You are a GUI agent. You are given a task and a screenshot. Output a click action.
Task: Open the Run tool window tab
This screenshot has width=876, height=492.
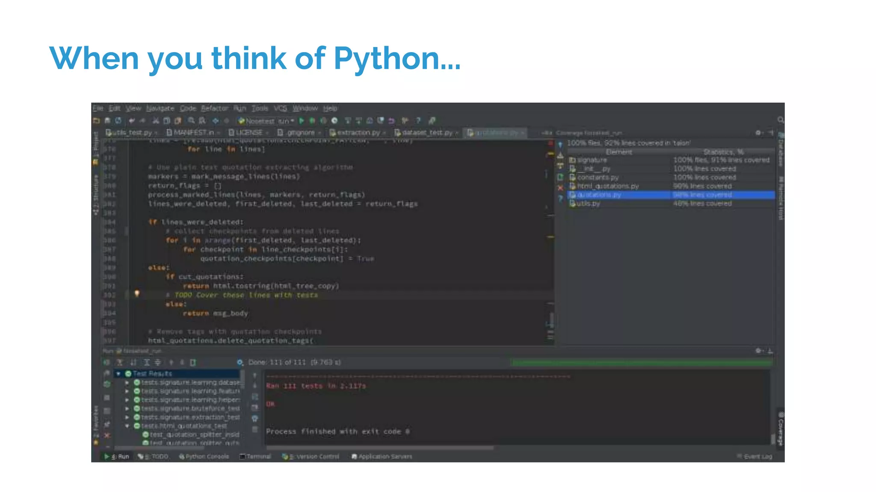[x=117, y=457]
